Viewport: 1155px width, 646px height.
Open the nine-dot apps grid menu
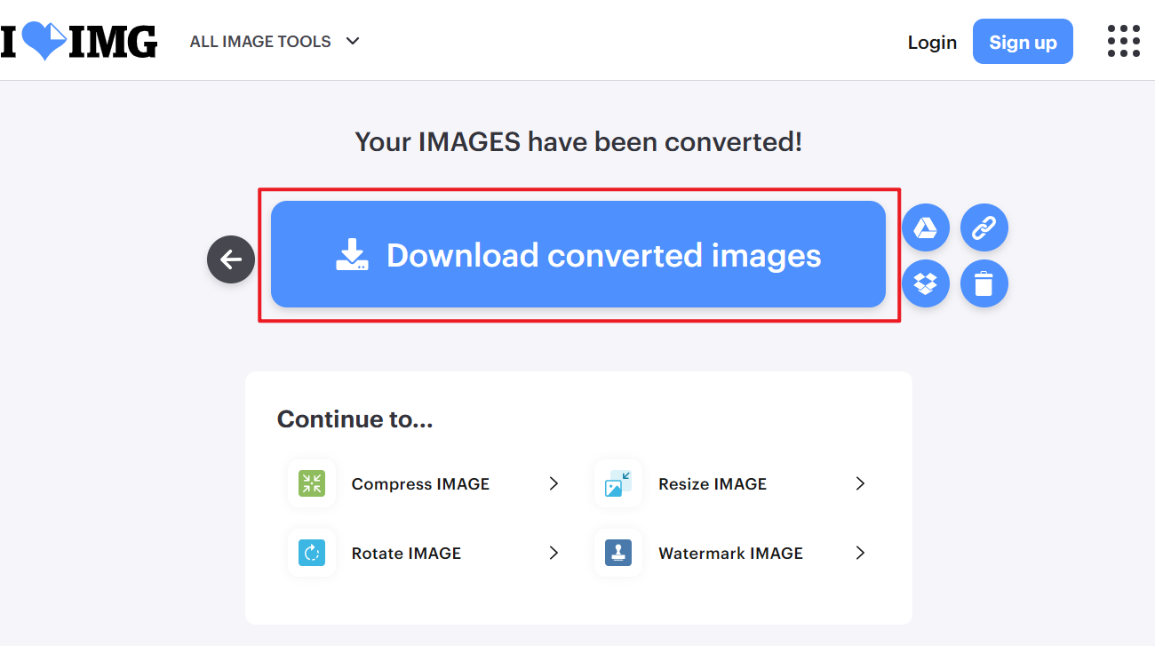pos(1123,41)
